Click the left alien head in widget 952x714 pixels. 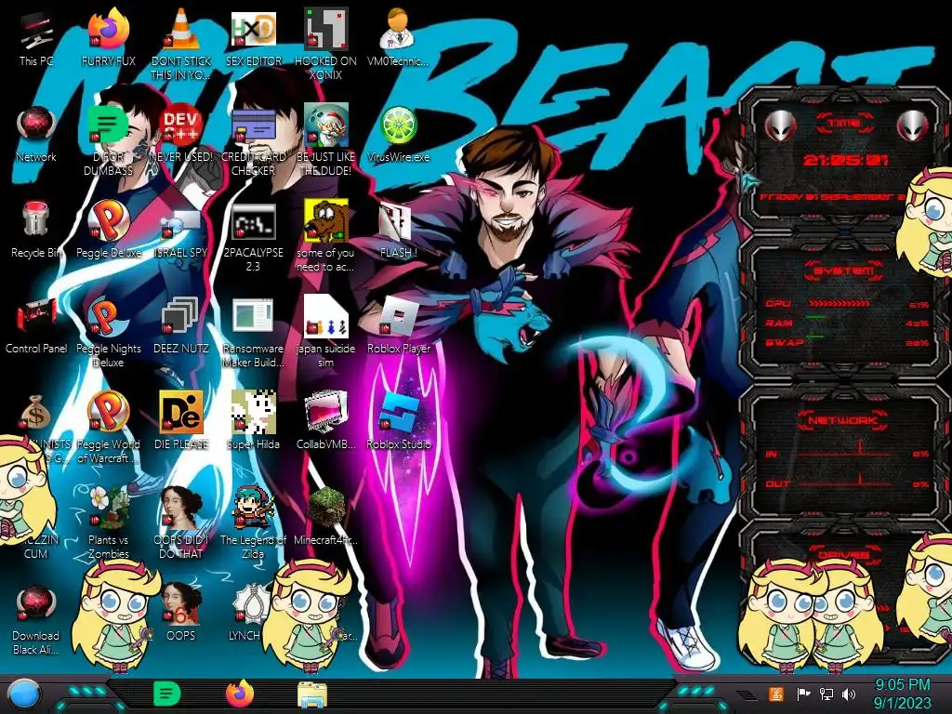(780, 126)
